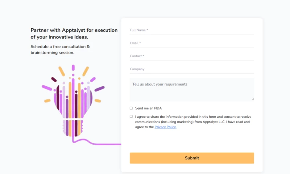Click the consent agreement paragraph text
Image resolution: width=290 pixels, height=174 pixels.
point(192,122)
